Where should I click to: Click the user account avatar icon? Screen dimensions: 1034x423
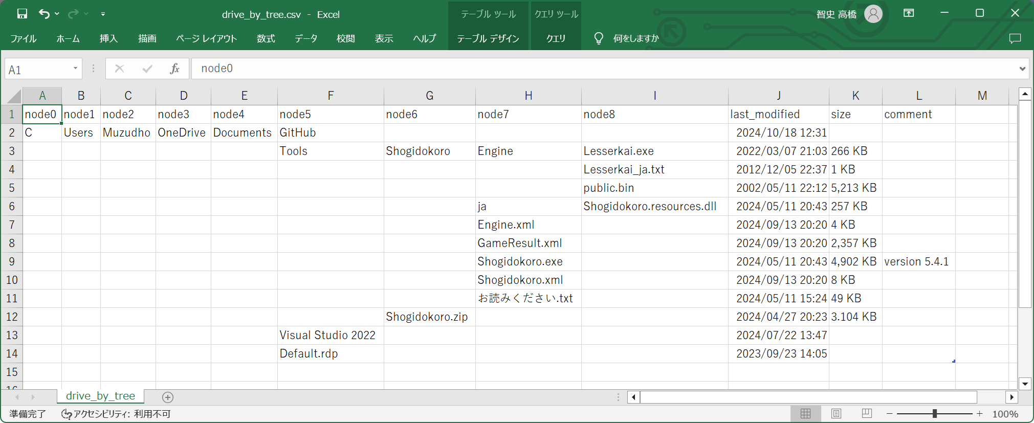click(x=873, y=14)
